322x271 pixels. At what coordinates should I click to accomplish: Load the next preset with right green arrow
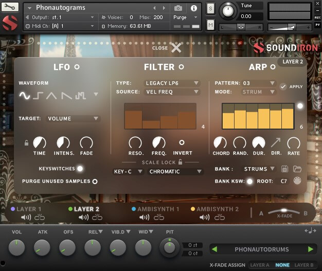(x=311, y=249)
